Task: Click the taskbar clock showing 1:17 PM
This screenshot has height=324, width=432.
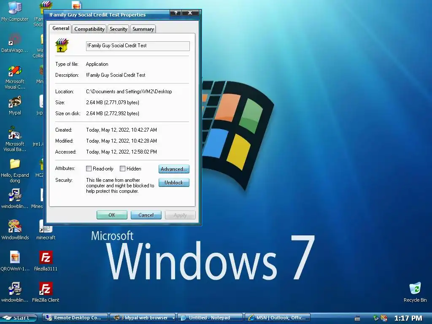Action: 408,318
